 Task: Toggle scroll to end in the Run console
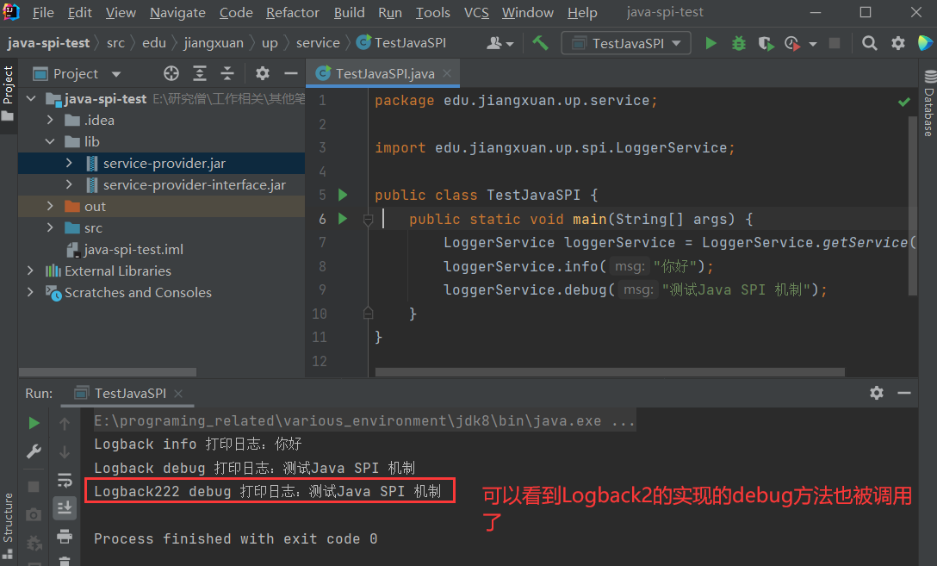[65, 508]
